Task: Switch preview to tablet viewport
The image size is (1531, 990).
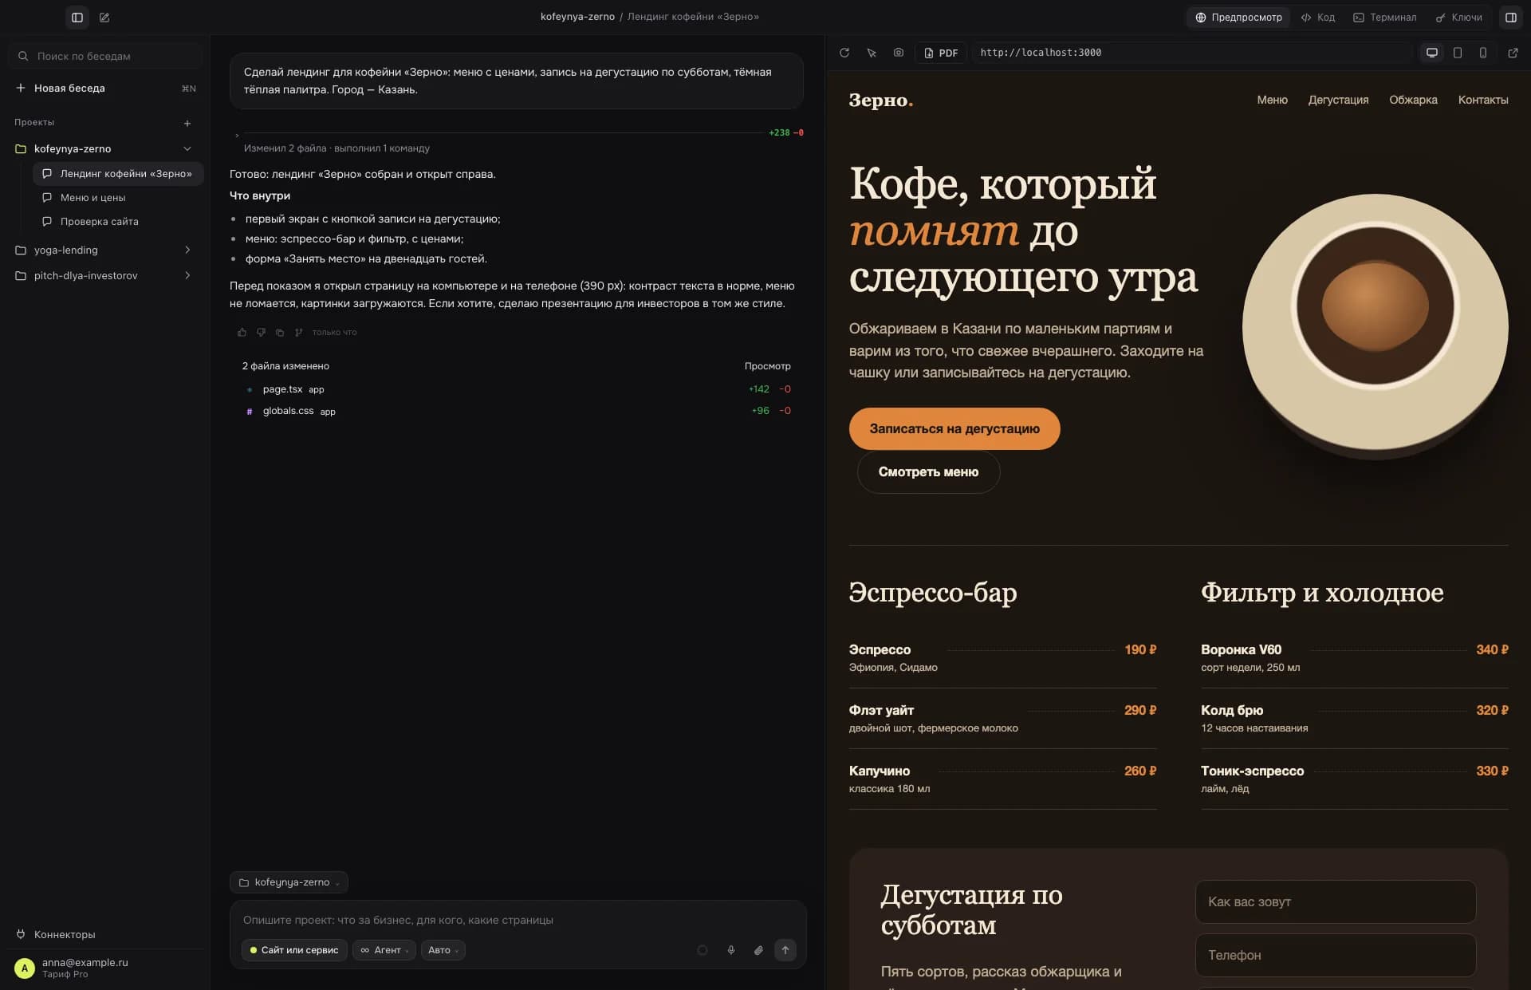Action: tap(1458, 53)
